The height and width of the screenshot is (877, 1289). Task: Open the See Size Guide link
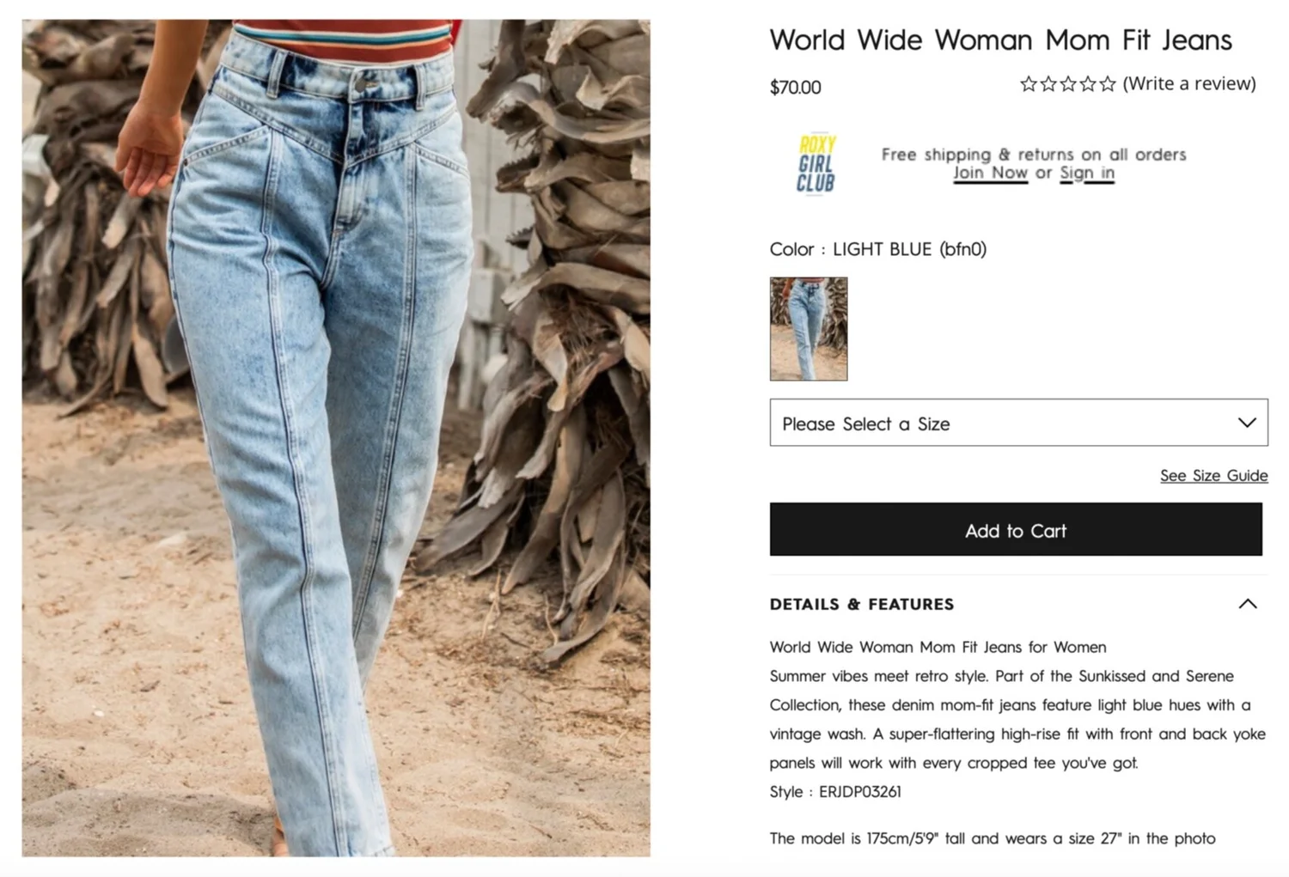pos(1213,476)
